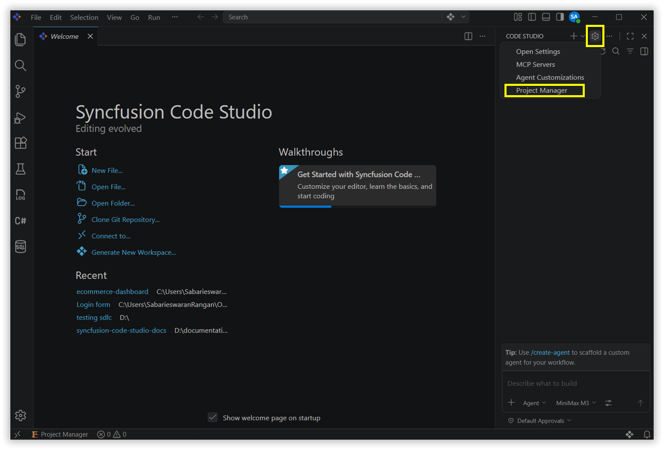The width and height of the screenshot is (664, 450).
Task: Open the Go menu
Action: pos(135,17)
